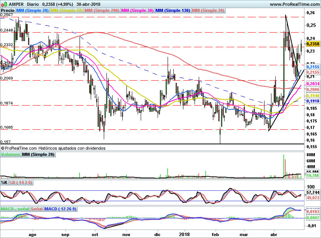Image resolution: width=321 pixels, height=238 pixels.
Task: Open the MM (Simple 200) indicator label
Action: [x=102, y=11]
